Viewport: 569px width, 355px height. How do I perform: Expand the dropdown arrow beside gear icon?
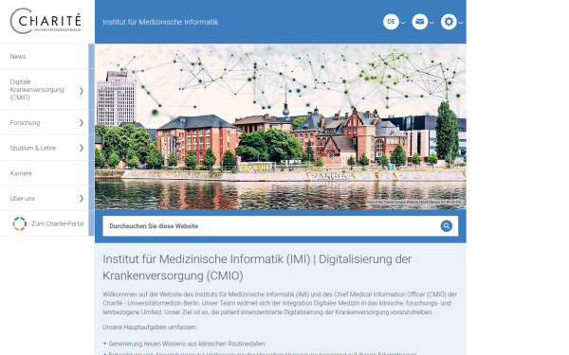(x=461, y=23)
